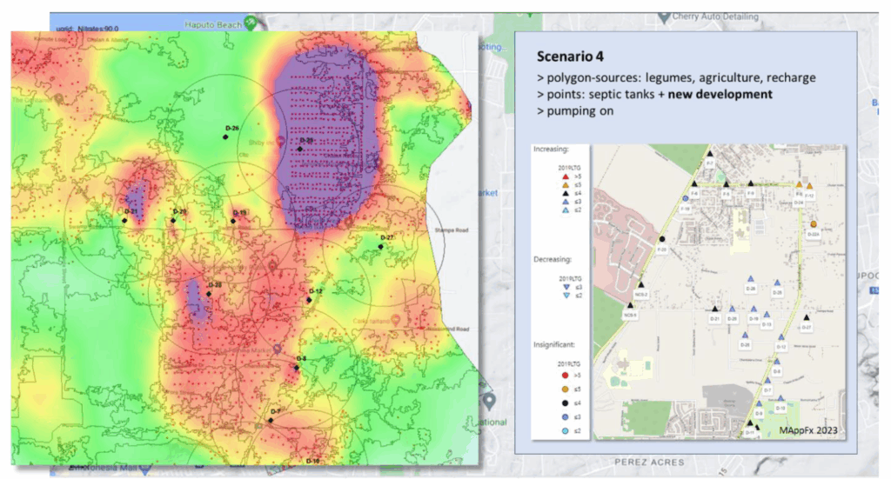Select well marker D-12 on the heatmap
This screenshot has height=479, width=891.
pos(309,300)
